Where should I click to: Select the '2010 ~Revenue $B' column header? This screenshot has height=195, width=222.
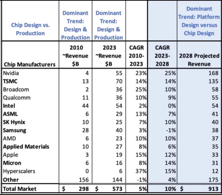coord(75,56)
